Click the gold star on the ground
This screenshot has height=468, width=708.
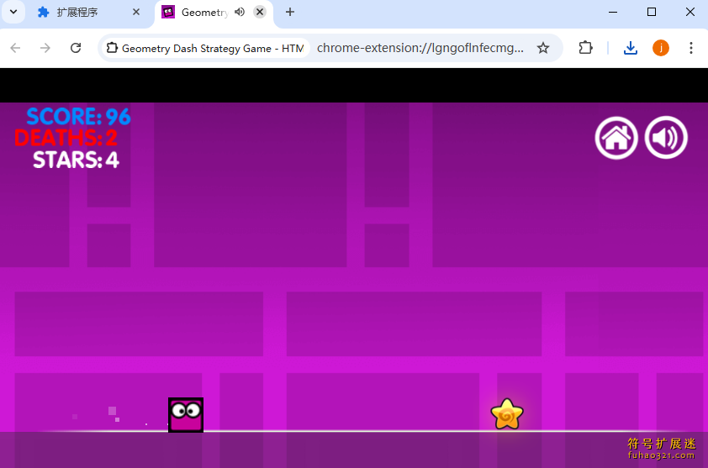click(x=507, y=414)
